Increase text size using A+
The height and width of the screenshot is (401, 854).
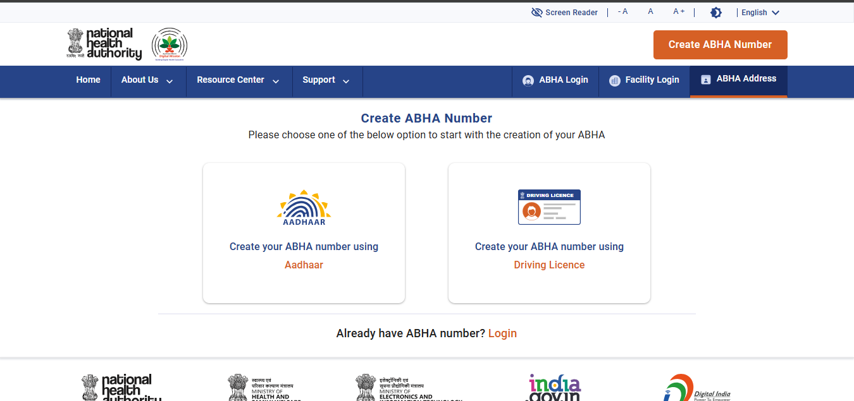coord(678,11)
